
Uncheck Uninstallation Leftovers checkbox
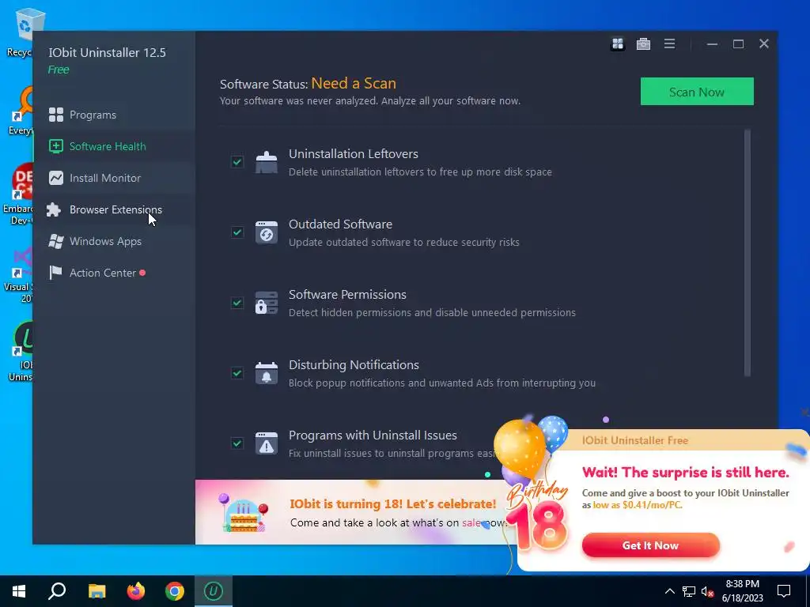click(237, 162)
